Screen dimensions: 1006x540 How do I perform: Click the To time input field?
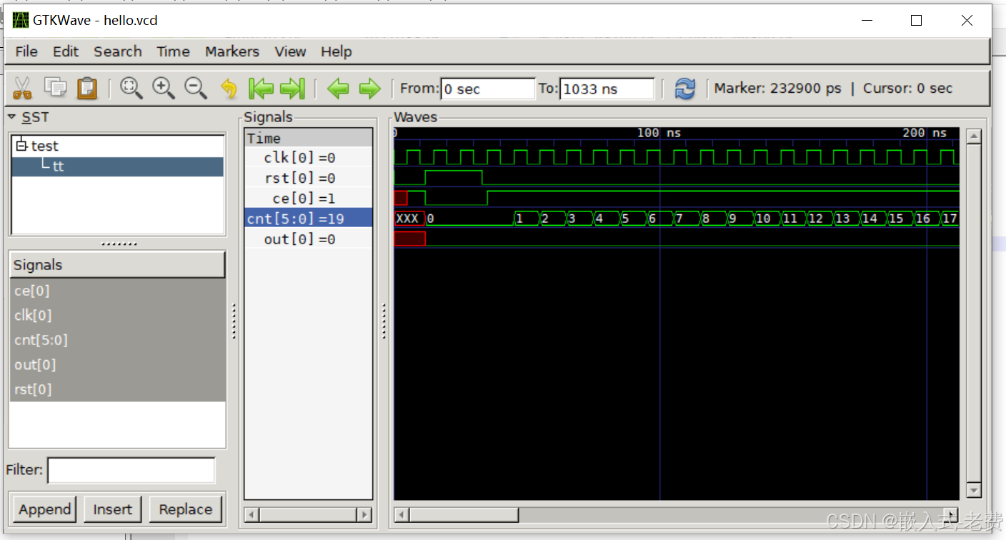coord(607,89)
